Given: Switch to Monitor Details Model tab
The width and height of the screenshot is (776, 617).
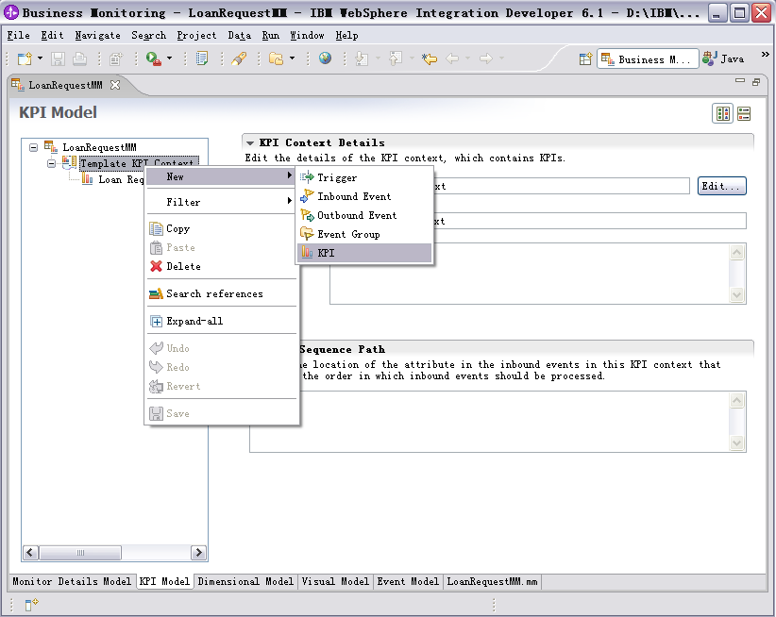Looking at the screenshot, I should (72, 581).
